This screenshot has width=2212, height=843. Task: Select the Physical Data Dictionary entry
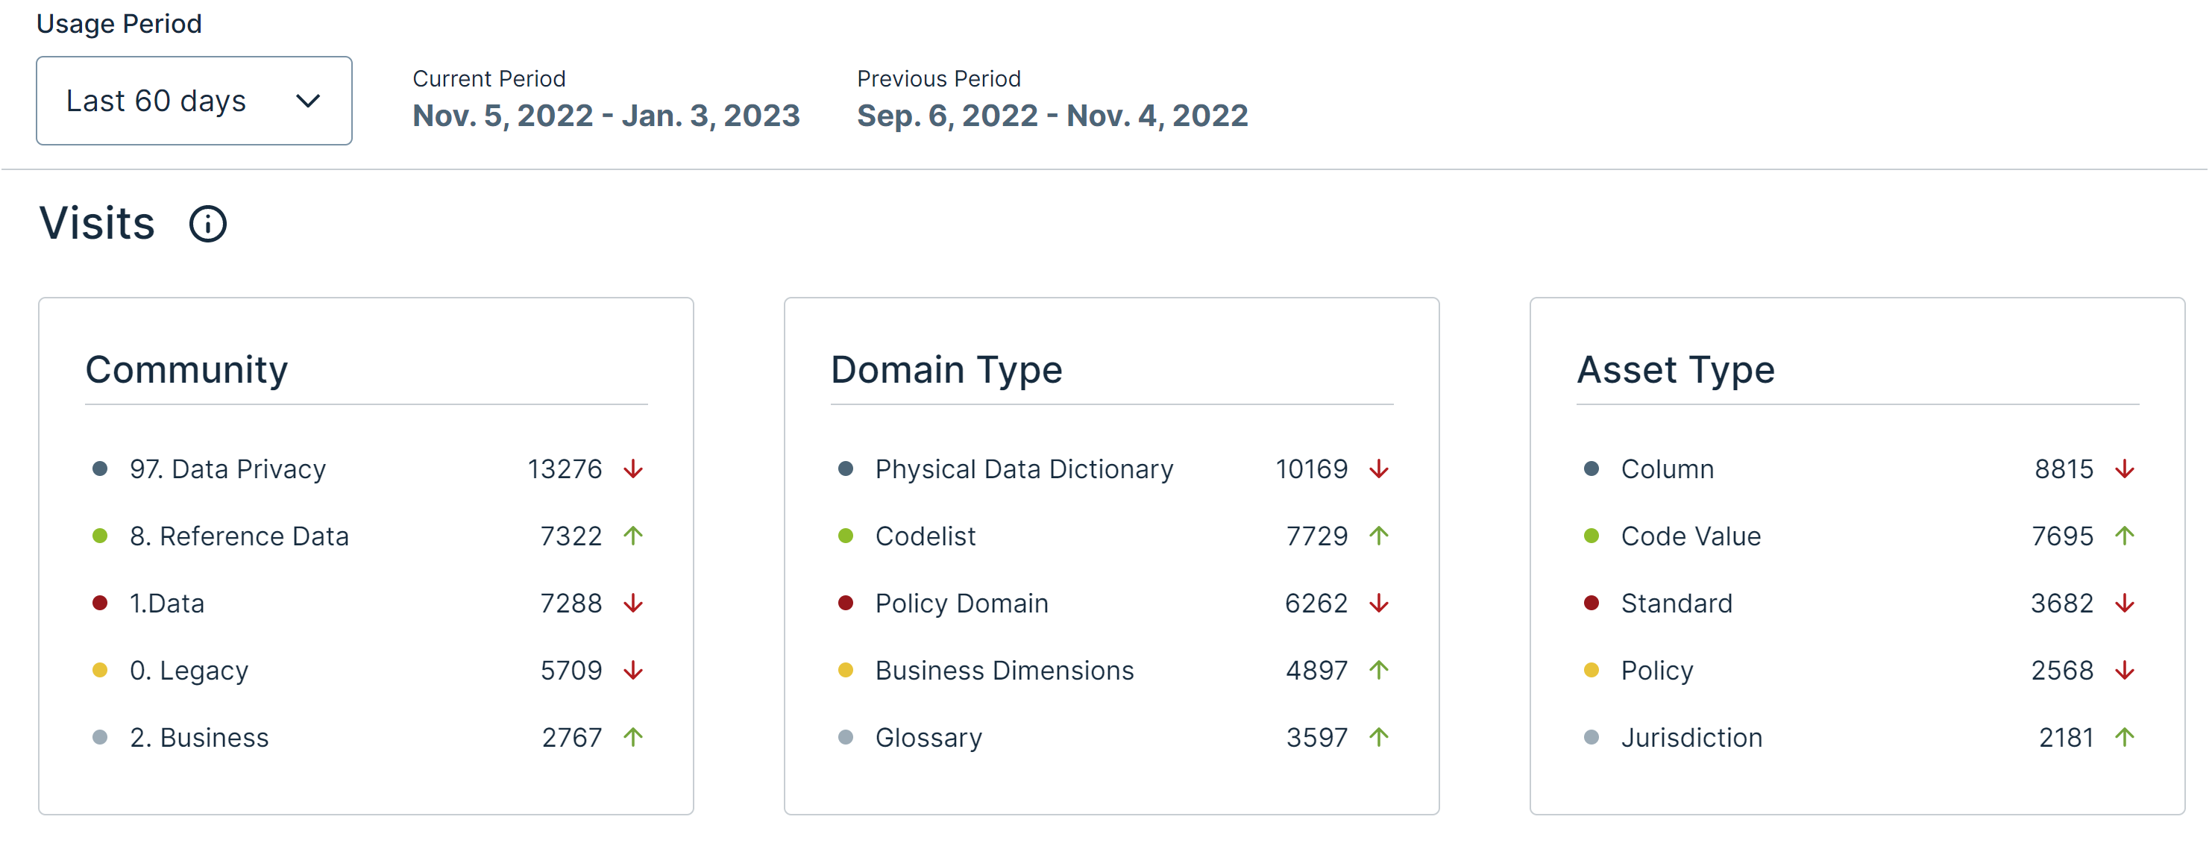[1023, 469]
